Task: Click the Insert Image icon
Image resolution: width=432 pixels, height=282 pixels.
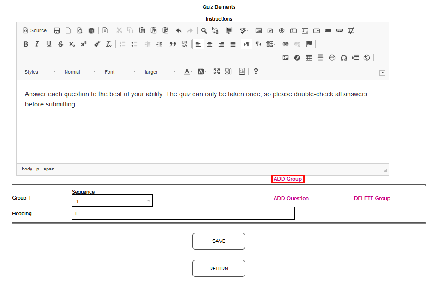Action: (x=286, y=58)
